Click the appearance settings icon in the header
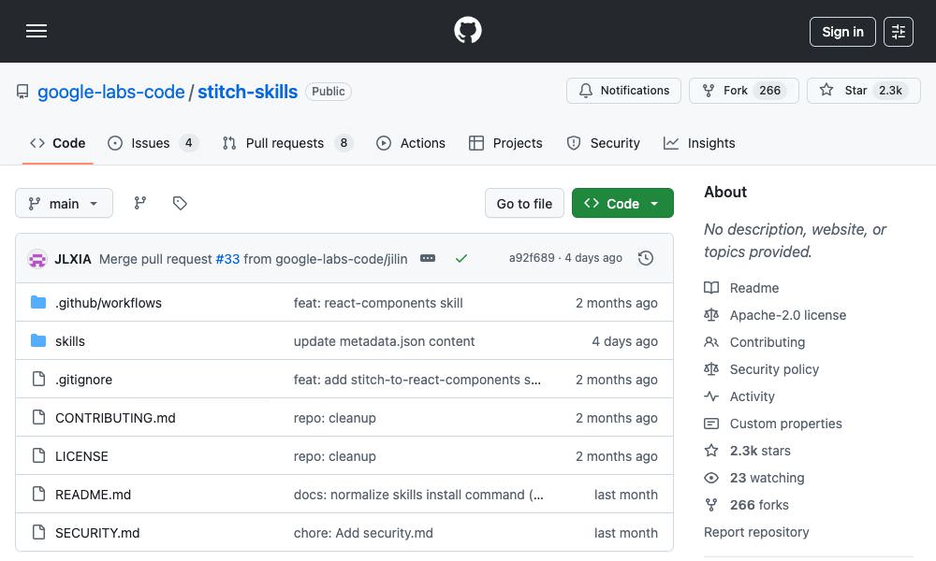The width and height of the screenshot is (936, 561). click(x=898, y=31)
